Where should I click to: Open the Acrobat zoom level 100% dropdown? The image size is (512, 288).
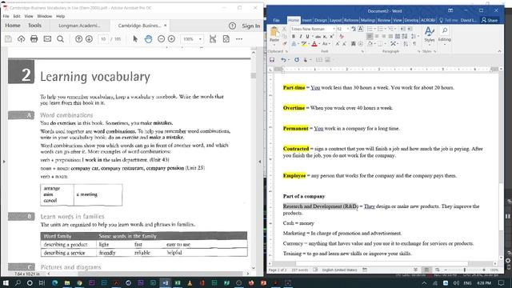click(x=200, y=39)
